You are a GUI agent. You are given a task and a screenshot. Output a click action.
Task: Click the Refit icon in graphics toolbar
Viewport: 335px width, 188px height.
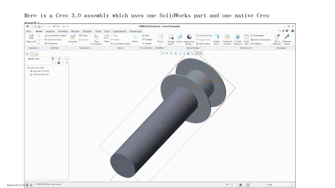tap(163, 53)
